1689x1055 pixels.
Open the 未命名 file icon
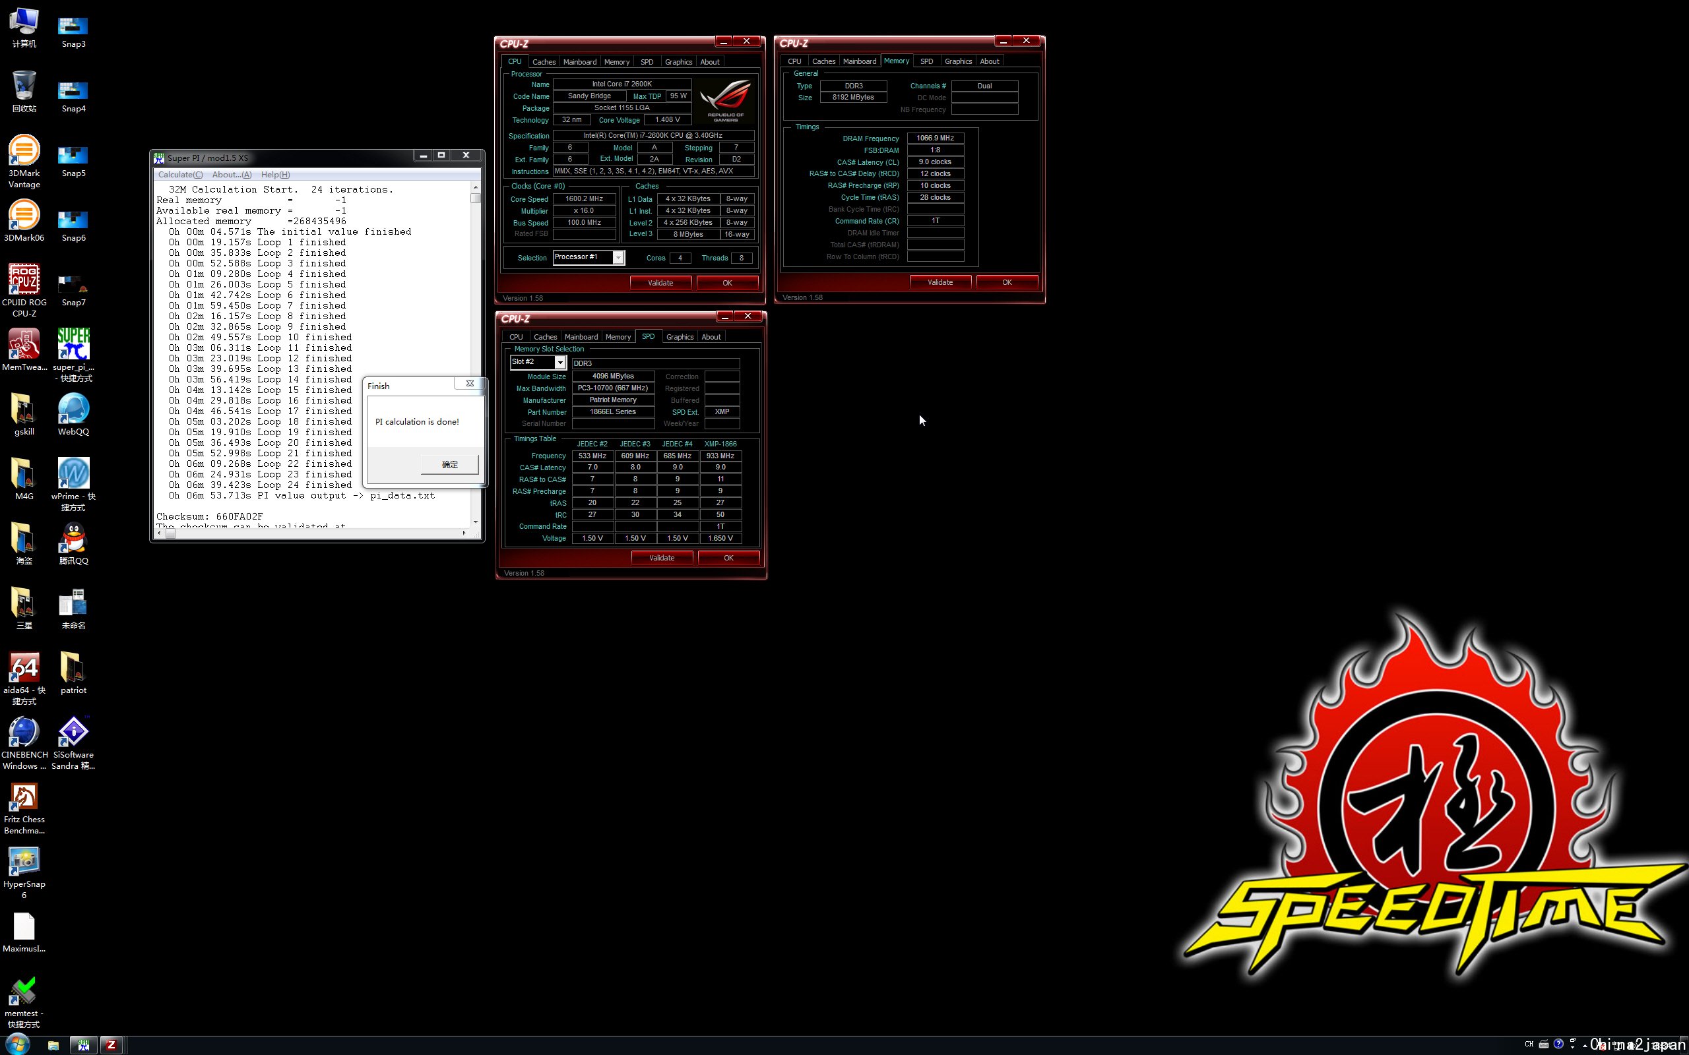tap(73, 609)
